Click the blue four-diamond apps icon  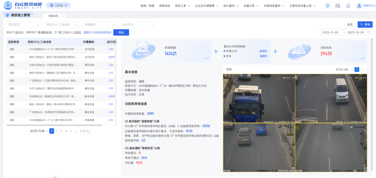tap(327, 6)
